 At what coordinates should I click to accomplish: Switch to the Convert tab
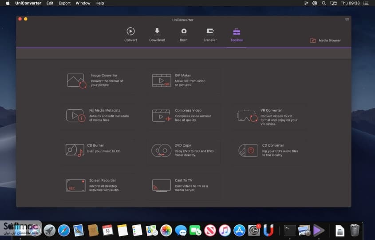click(130, 35)
